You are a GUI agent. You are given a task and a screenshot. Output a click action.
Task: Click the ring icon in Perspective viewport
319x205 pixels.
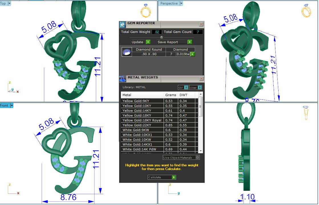pos(306,11)
